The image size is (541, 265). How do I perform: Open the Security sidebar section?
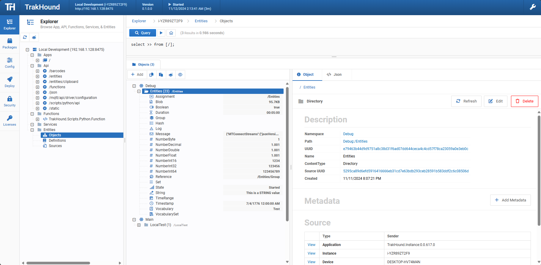(x=10, y=102)
